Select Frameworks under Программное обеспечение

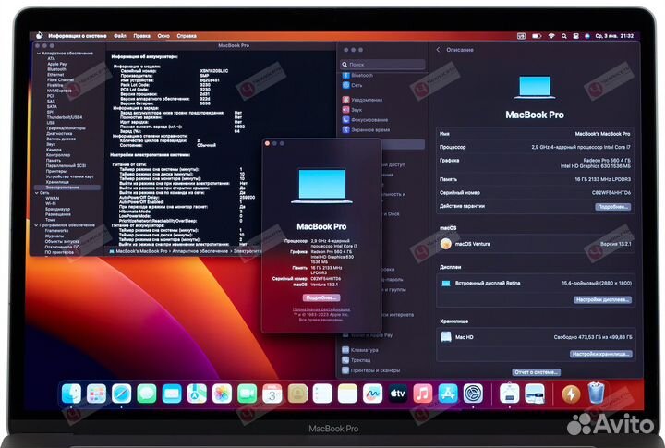click(x=56, y=231)
